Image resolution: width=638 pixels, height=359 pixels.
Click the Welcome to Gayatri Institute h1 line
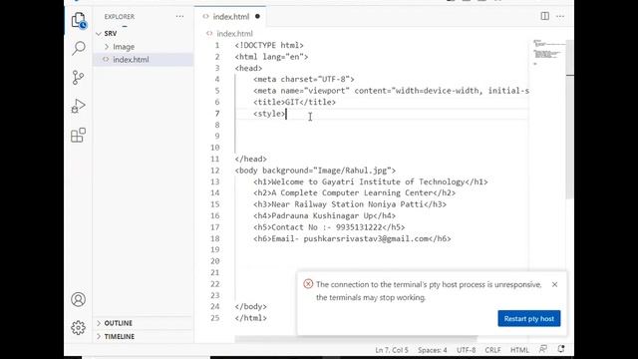[370, 181]
